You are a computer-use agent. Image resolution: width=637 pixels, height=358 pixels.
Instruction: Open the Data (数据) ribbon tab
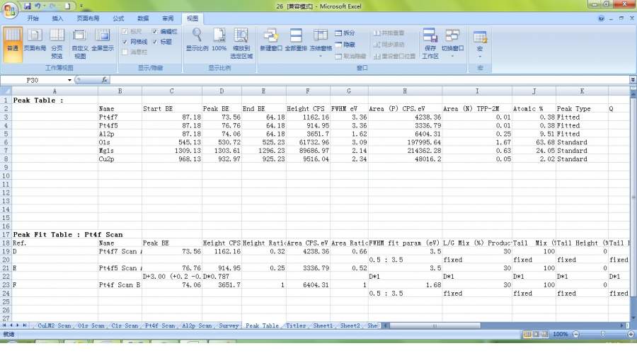143,18
